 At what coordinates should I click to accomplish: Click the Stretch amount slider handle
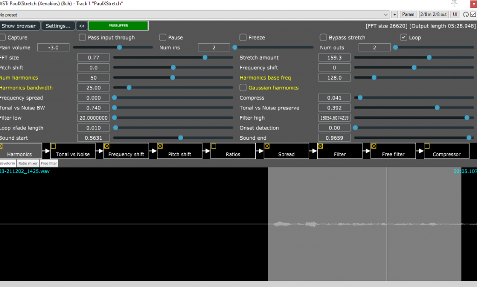tap(429, 58)
